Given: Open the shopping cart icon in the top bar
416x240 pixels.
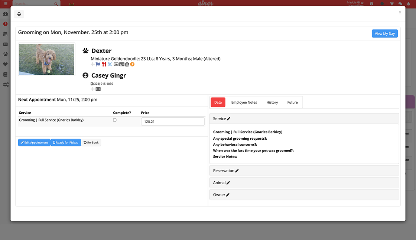Looking at the screenshot, I should point(391,3).
